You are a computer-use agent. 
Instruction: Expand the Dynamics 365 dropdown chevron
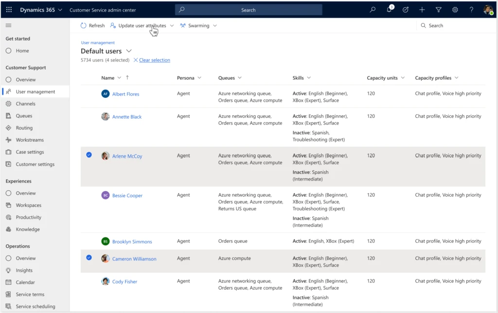(x=60, y=10)
